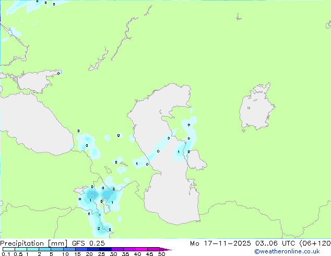Select the legend swatch between 2 and 5

45,249
